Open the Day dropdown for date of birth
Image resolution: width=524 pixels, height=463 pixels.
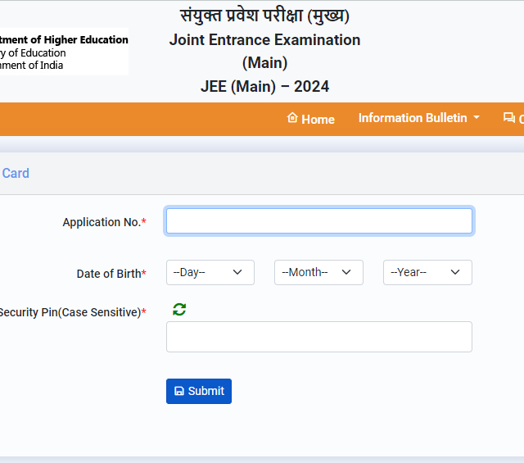click(210, 272)
